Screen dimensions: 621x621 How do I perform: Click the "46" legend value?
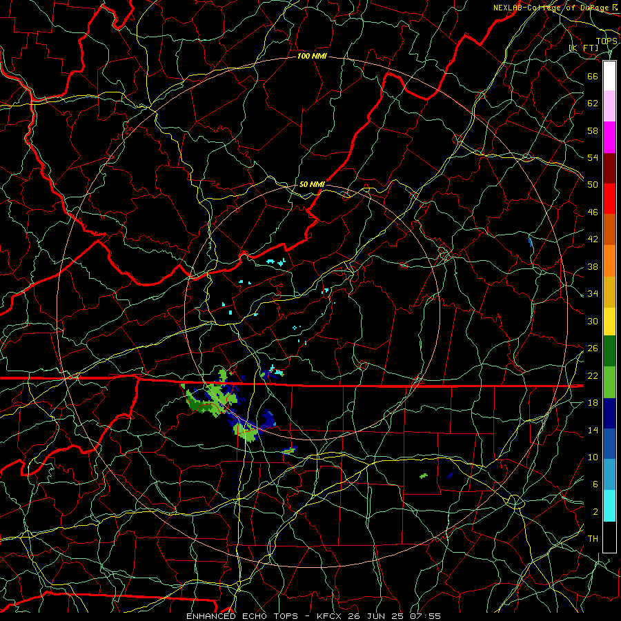tap(593, 213)
